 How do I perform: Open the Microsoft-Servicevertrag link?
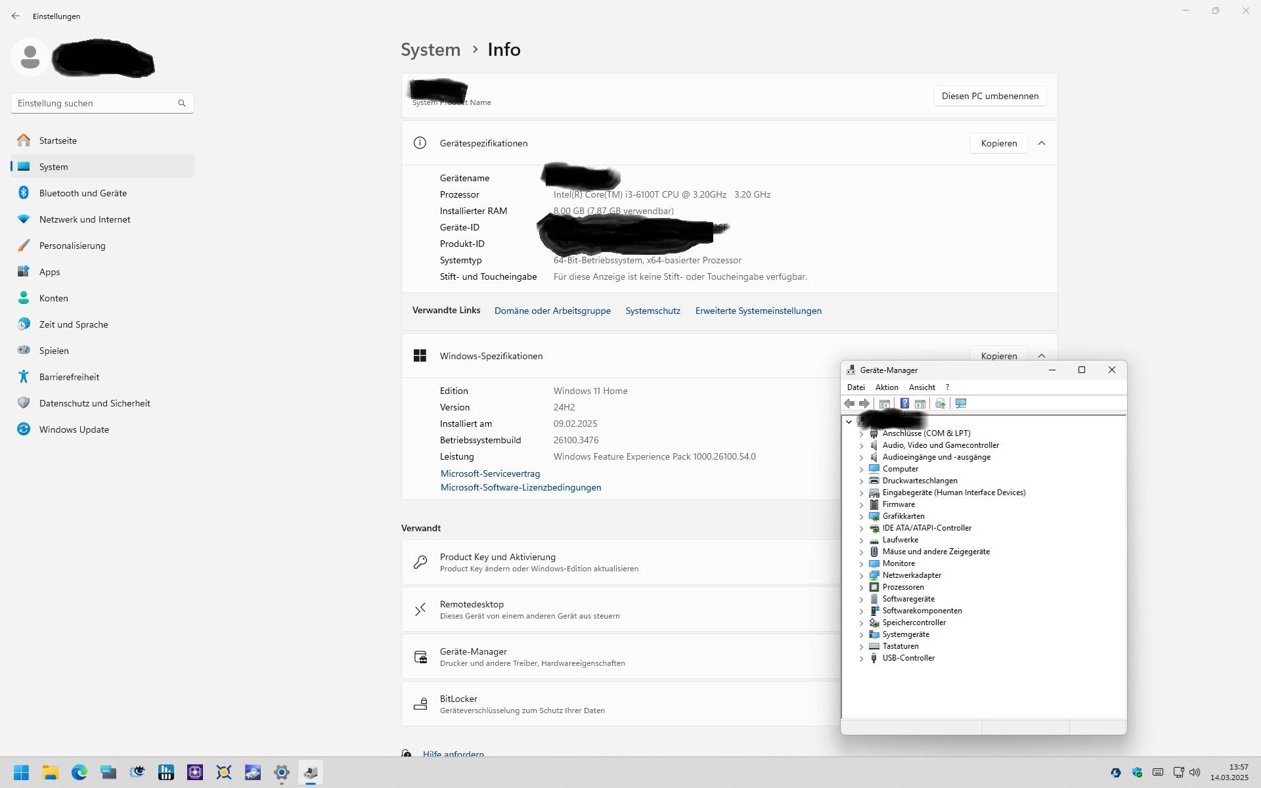click(490, 473)
